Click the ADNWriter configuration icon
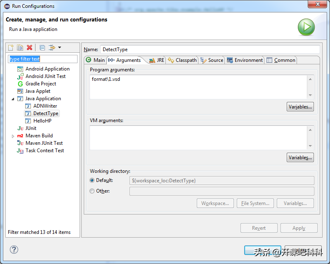Screen dimensions: 330x264 [x=28, y=106]
